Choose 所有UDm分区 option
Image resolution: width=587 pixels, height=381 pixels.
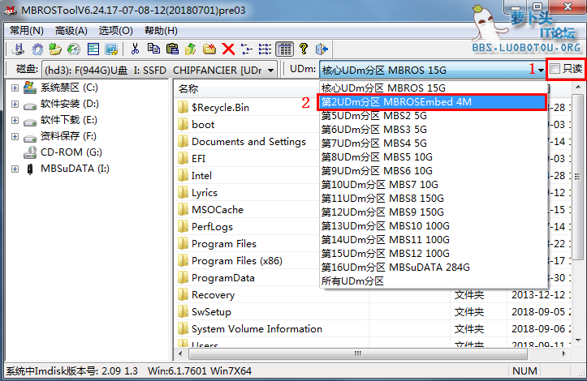[433, 280]
